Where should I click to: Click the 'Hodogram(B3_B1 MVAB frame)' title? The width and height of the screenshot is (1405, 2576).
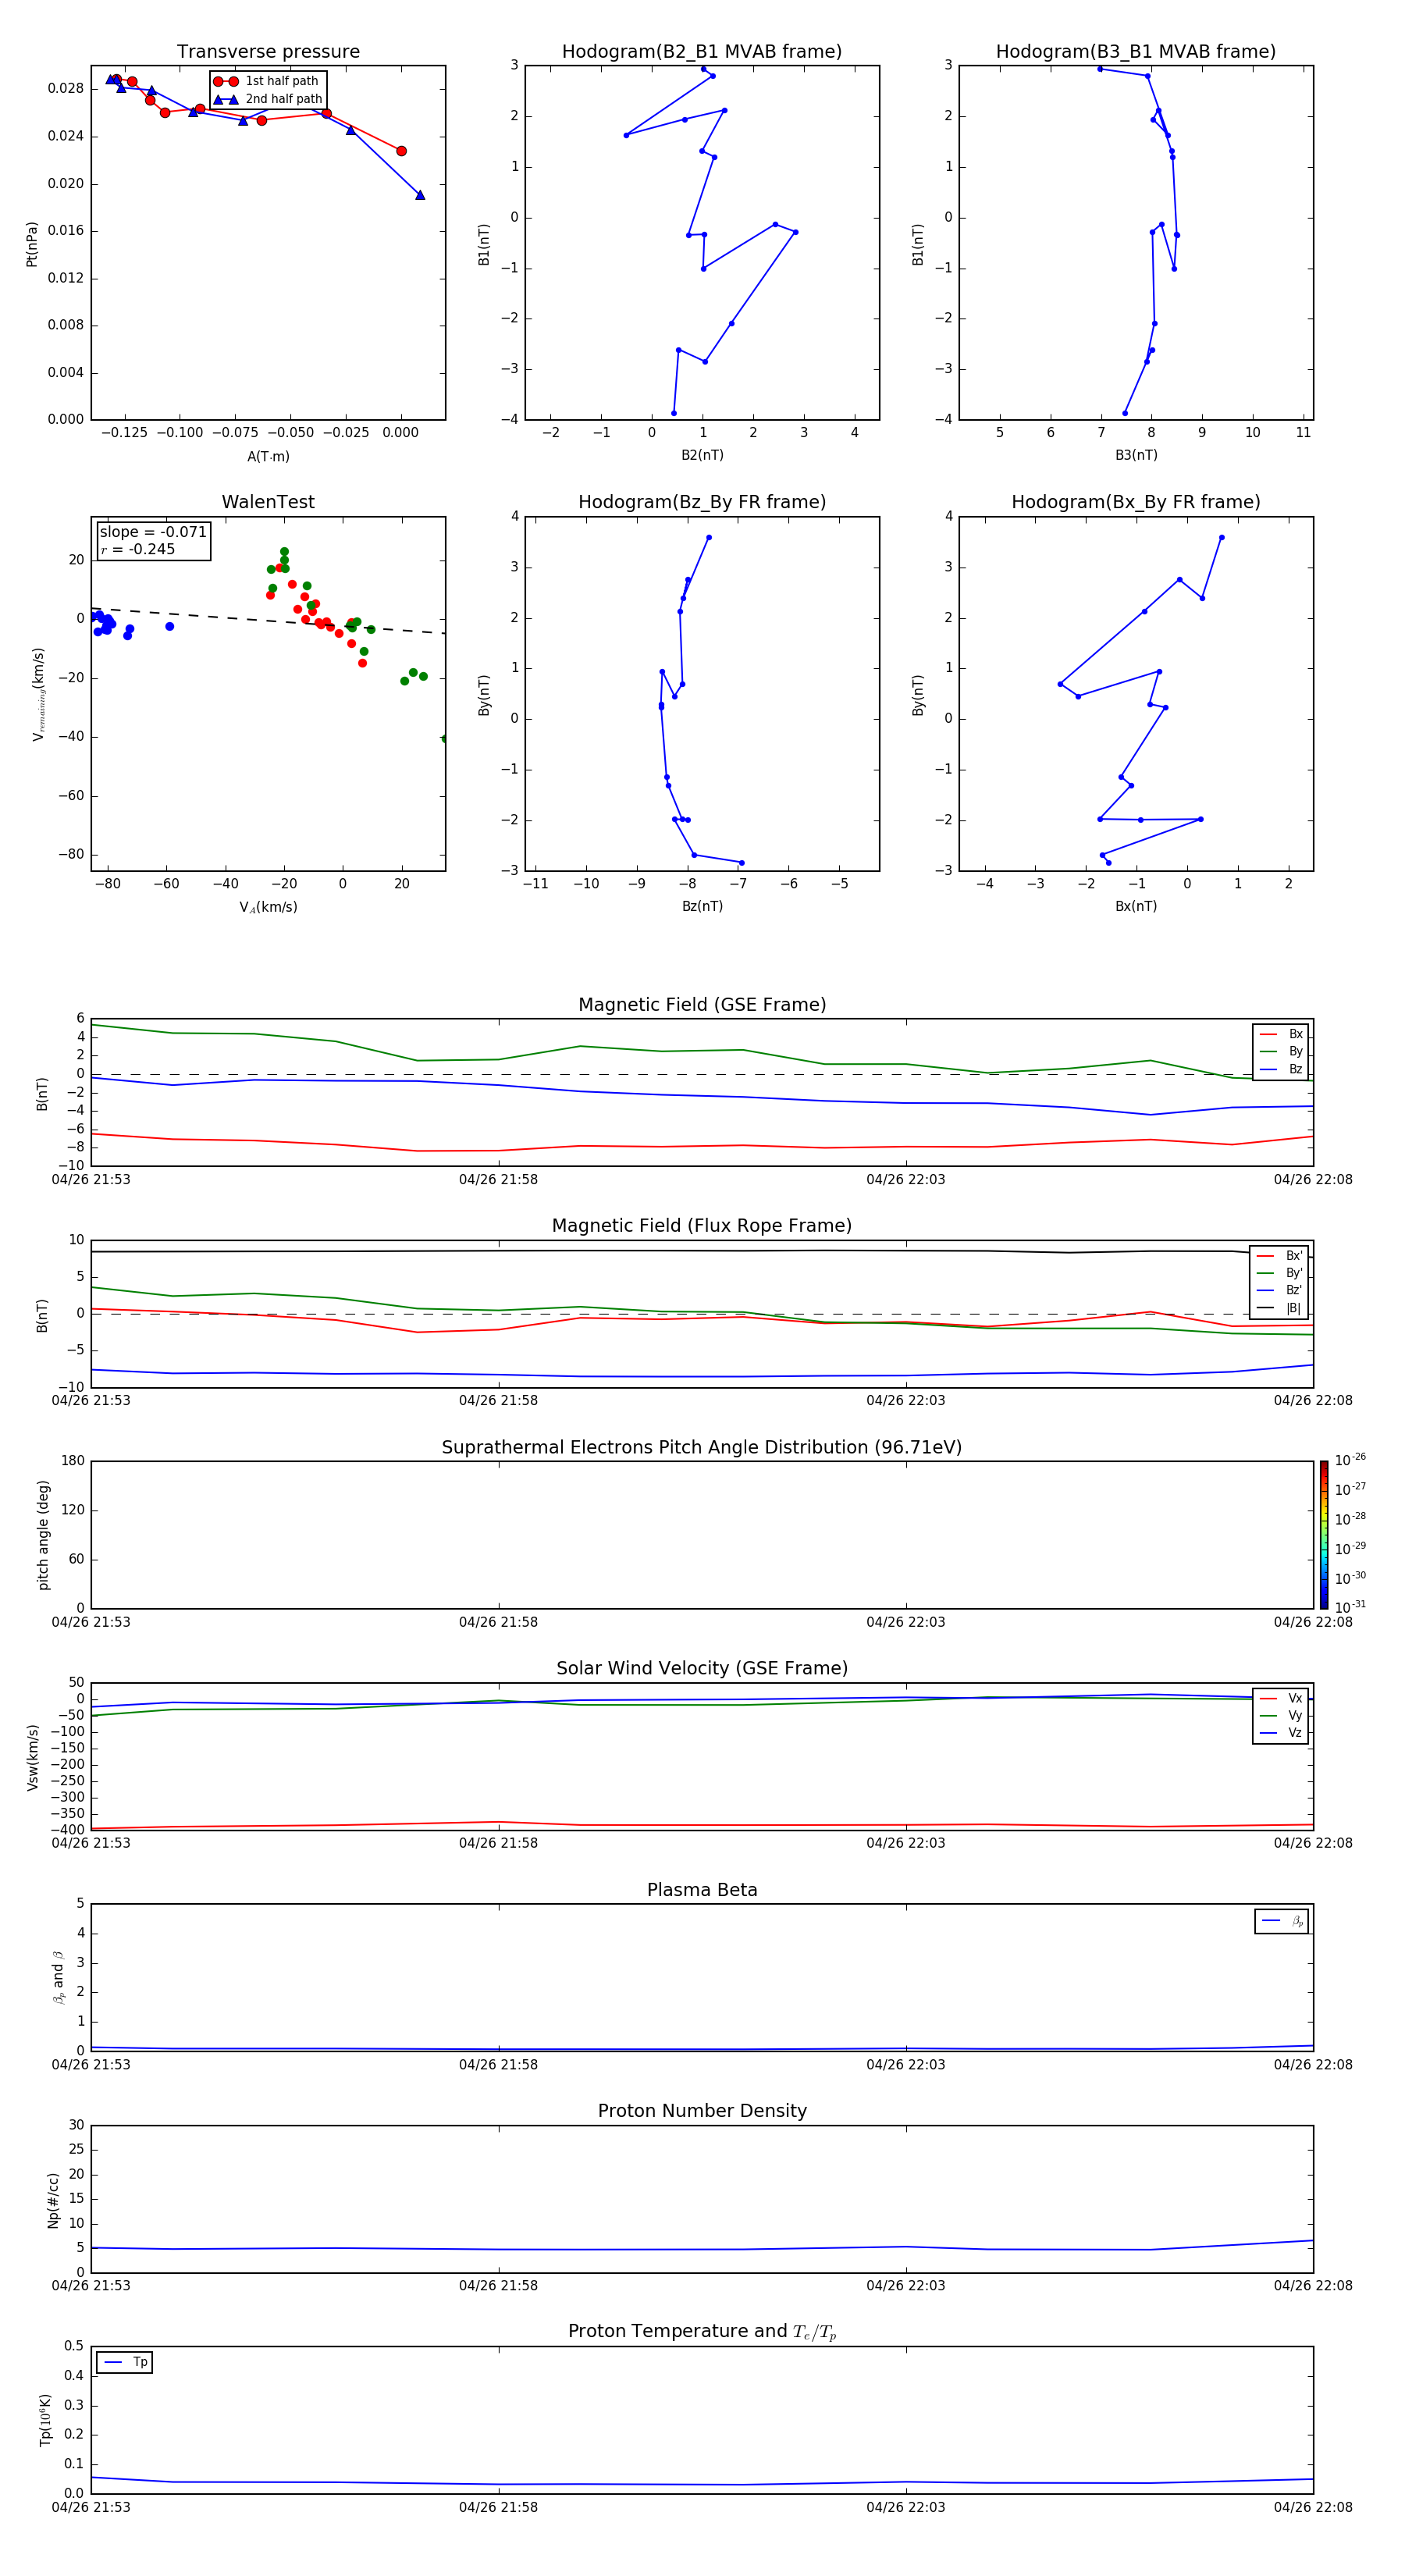[1136, 51]
